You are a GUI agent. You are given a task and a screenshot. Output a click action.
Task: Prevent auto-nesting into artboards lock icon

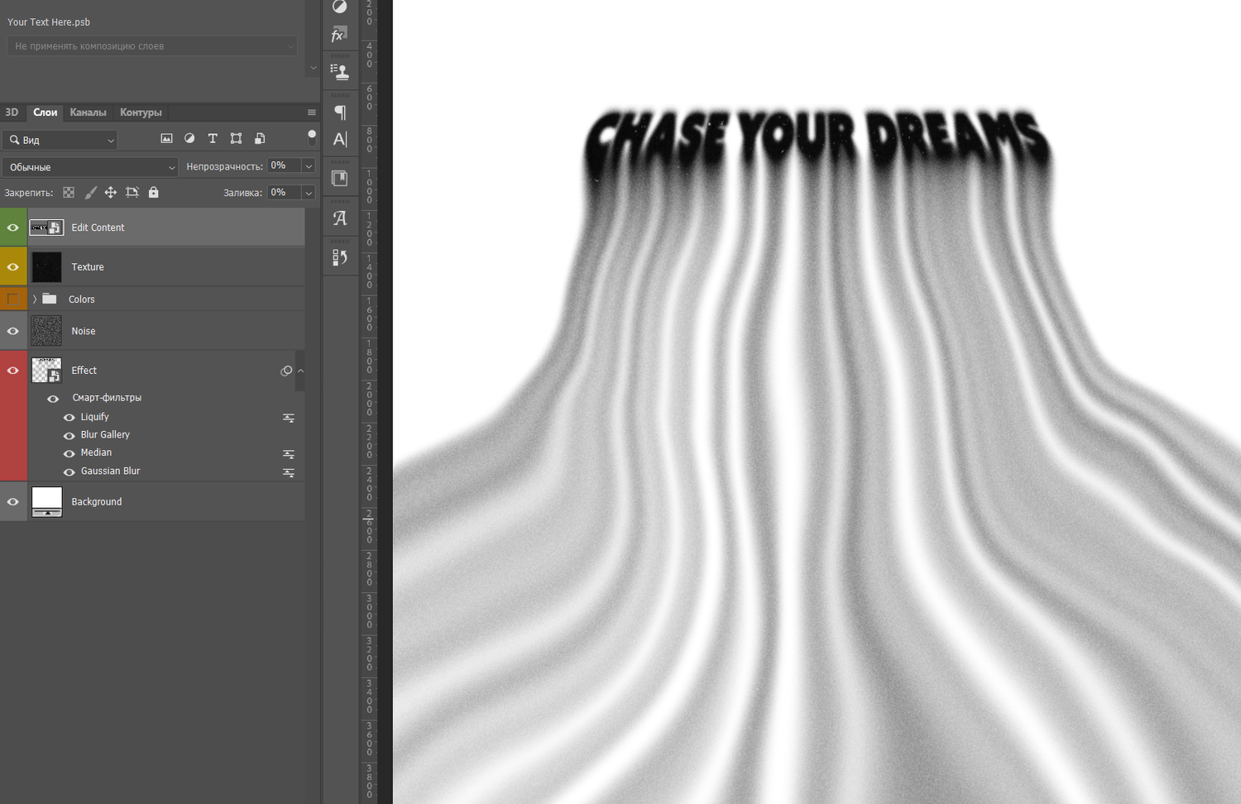pyautogui.click(x=132, y=193)
